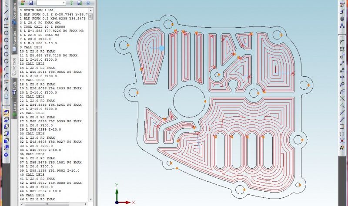
Task: Switch to the Properties side tab
Action: pos(14,40)
